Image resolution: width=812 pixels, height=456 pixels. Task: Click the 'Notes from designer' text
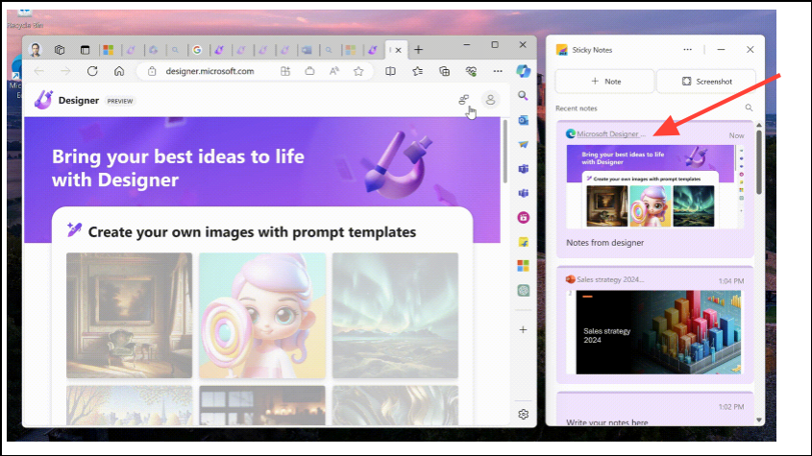point(604,243)
